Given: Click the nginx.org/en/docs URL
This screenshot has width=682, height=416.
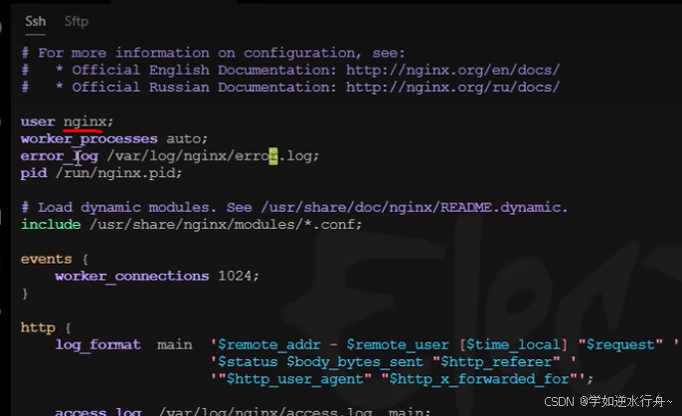Looking at the screenshot, I should pyautogui.click(x=452, y=70).
